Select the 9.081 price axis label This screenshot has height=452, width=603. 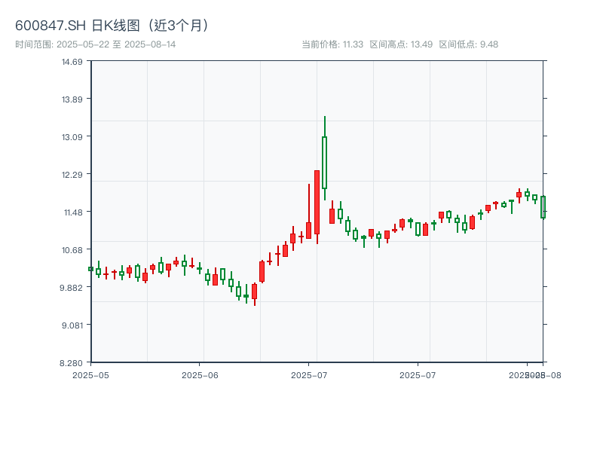tap(72, 325)
